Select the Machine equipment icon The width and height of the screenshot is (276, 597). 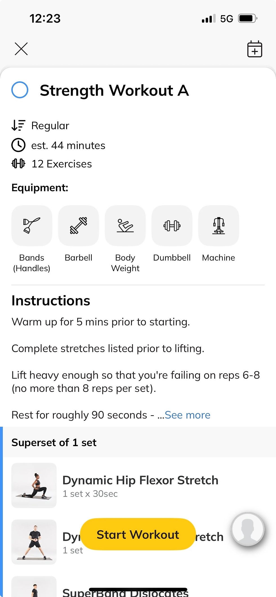click(x=219, y=225)
